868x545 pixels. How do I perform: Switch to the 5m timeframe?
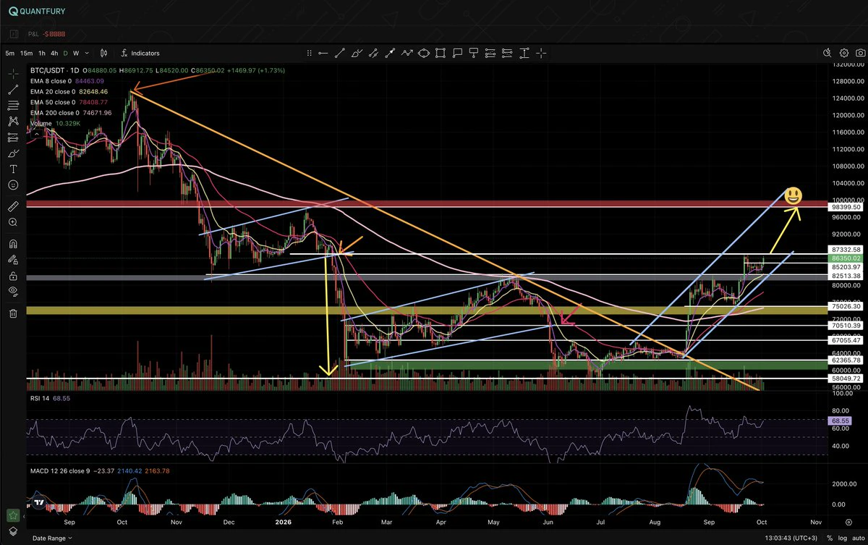(9, 53)
